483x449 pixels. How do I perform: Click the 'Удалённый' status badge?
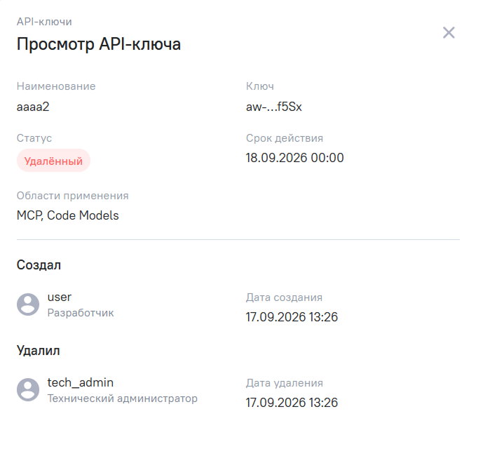53,161
